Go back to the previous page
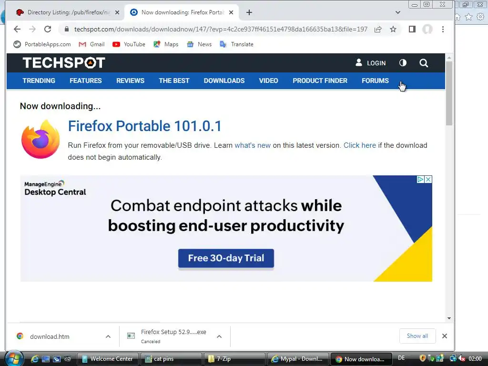 (17, 29)
